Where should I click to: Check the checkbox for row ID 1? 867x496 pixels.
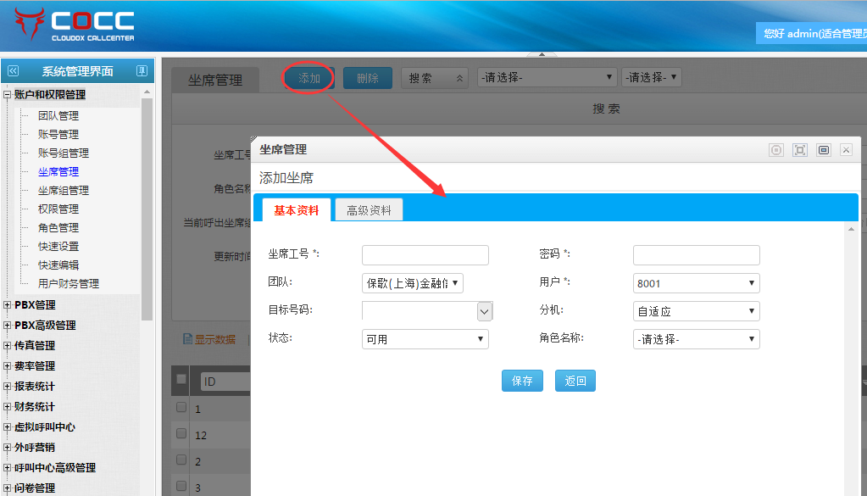(181, 408)
